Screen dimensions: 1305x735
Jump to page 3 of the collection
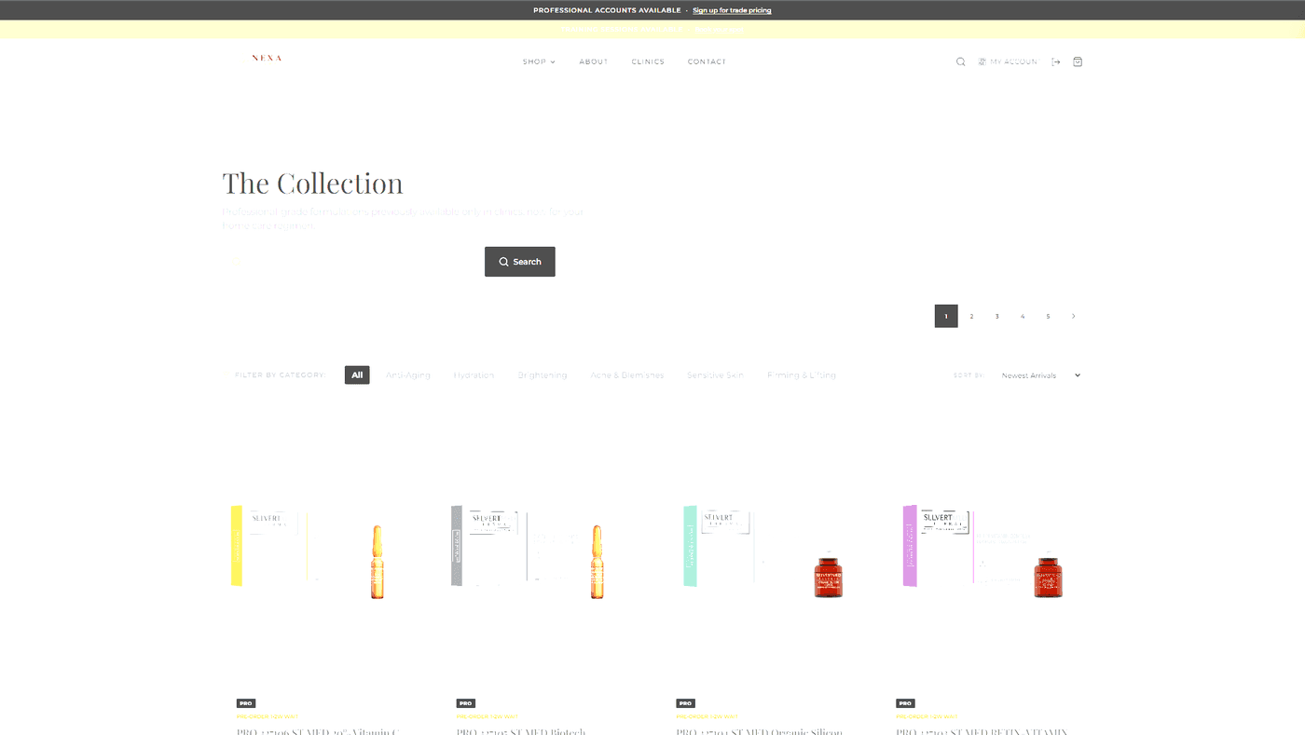click(996, 315)
